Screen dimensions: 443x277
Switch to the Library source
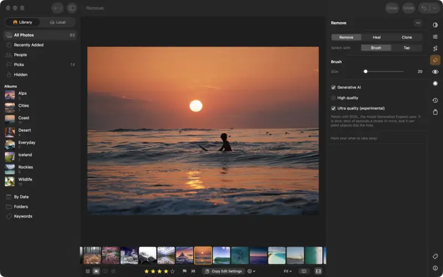pos(23,22)
